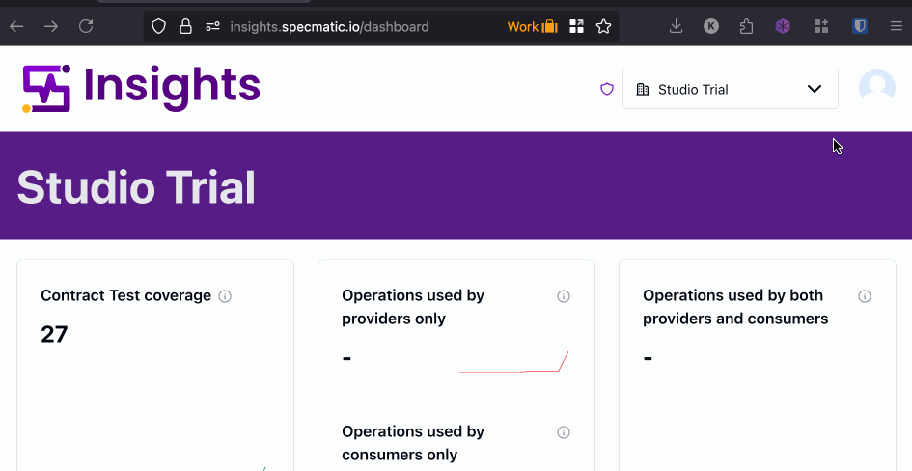This screenshot has width=912, height=471.
Task: Click the Bitwarden shield extension icon
Action: (x=859, y=26)
